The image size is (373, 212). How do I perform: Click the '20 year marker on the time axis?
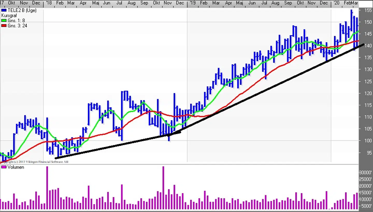pyautogui.click(x=336, y=3)
